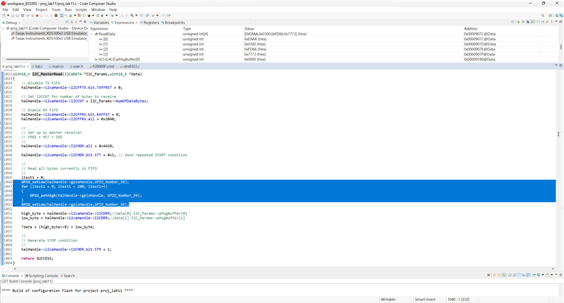Maximize the Debug view
564x303 pixels.
pyautogui.click(x=85, y=22)
